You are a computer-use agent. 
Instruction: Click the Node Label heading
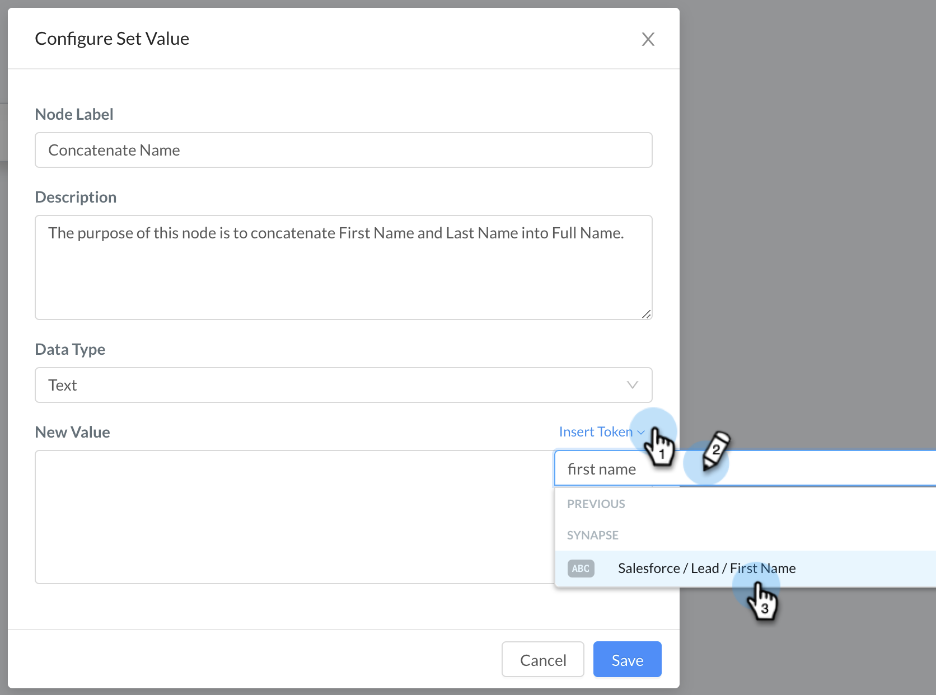pyautogui.click(x=74, y=114)
